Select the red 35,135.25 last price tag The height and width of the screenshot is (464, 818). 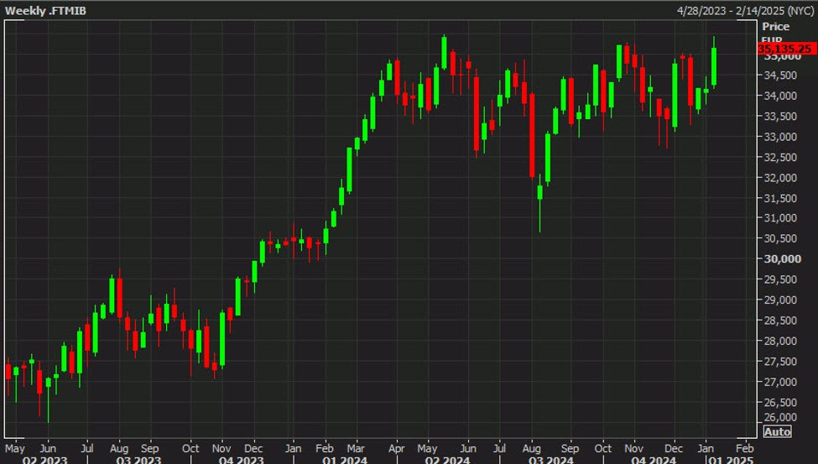784,50
